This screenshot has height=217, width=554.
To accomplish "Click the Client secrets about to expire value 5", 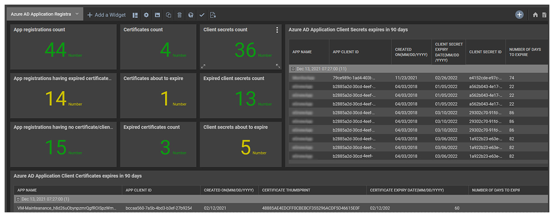I will (x=246, y=147).
